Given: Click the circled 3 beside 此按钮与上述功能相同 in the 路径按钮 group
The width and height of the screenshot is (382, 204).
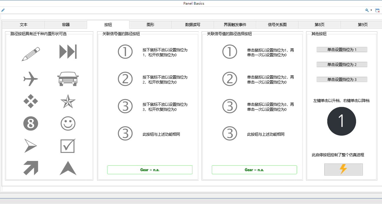Looking at the screenshot, I should [125, 133].
